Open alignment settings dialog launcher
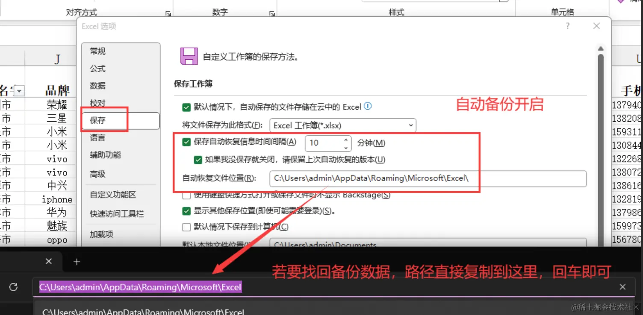 168,14
